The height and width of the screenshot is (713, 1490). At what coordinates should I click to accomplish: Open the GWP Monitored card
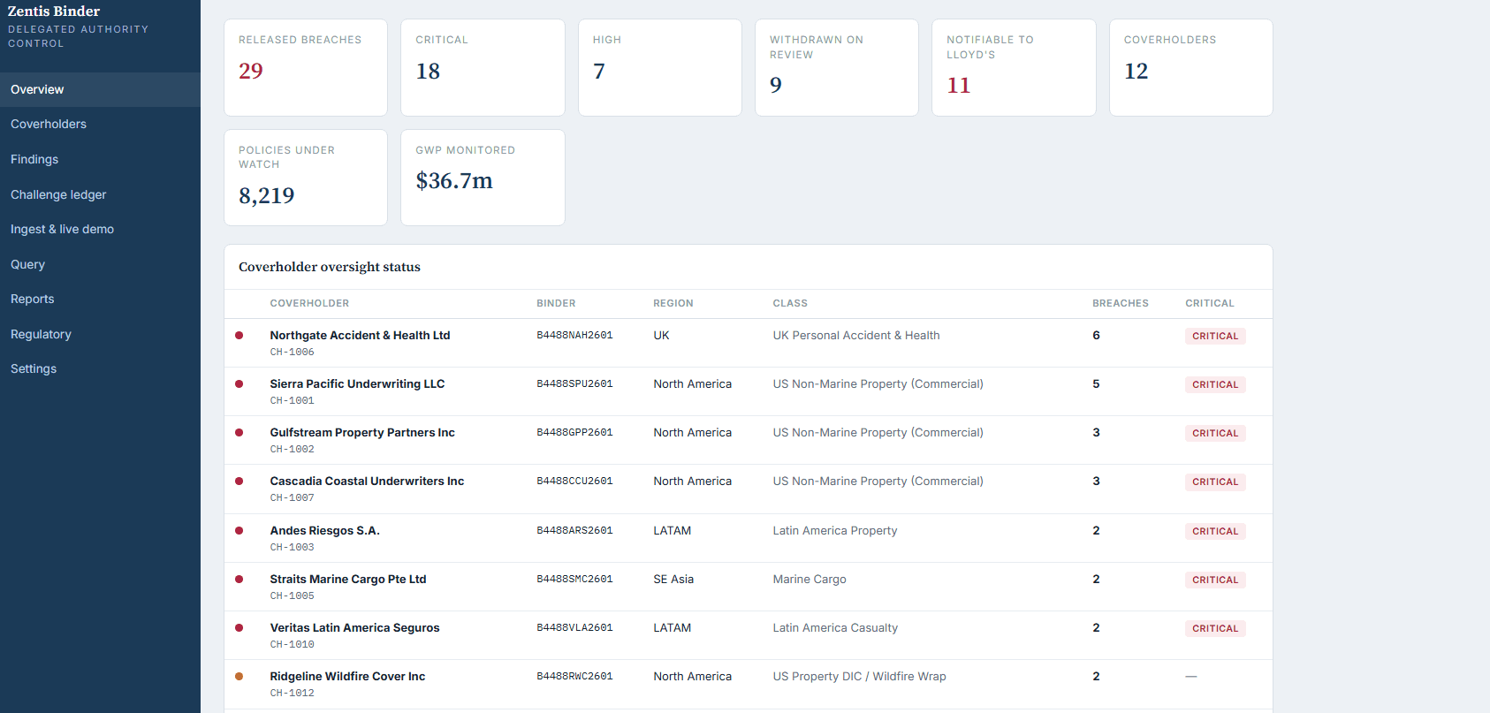pos(483,178)
